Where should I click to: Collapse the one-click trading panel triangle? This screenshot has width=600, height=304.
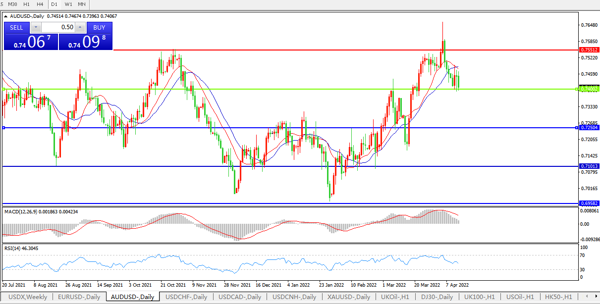pos(5,16)
